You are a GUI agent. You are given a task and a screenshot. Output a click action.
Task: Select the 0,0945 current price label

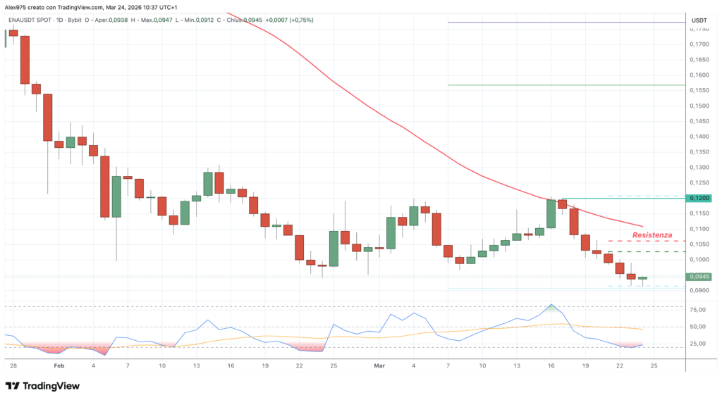pyautogui.click(x=699, y=277)
